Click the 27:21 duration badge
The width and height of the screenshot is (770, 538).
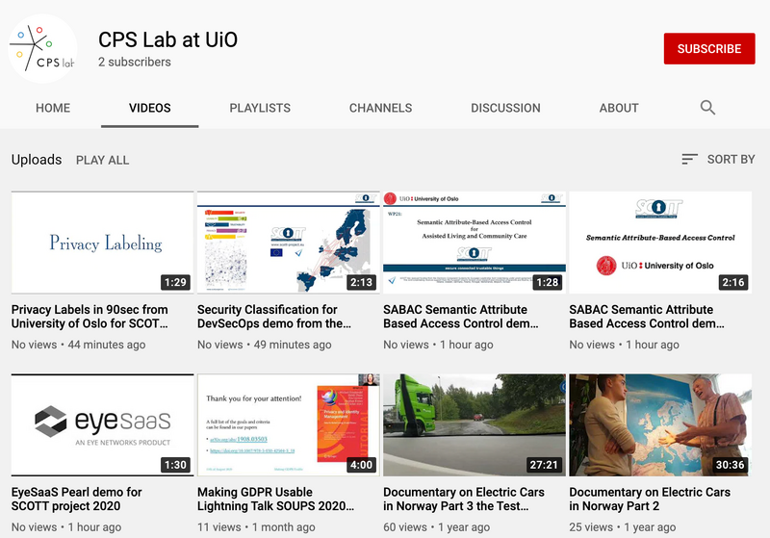point(544,465)
